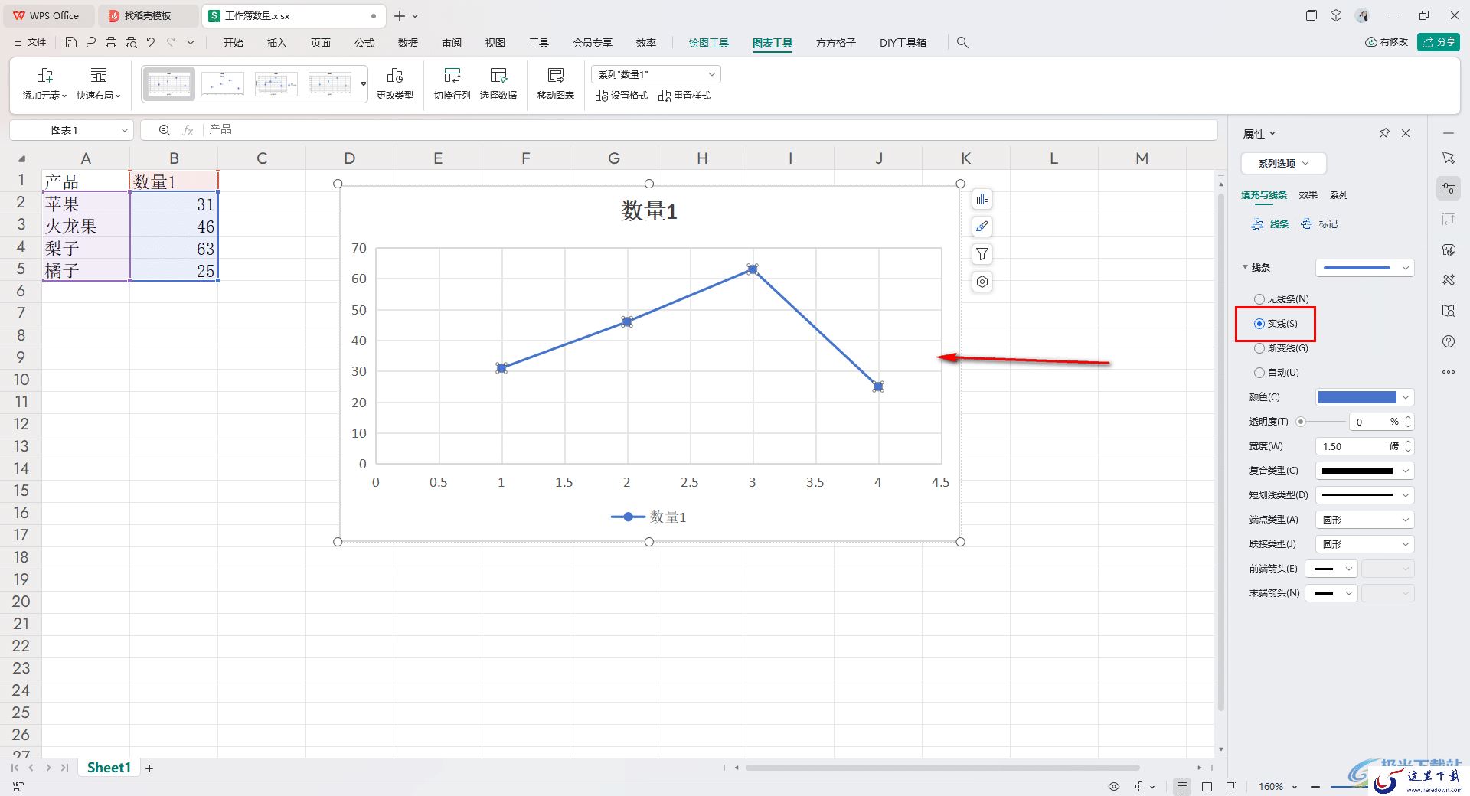Click Format Selection (设置格式) button

[622, 96]
